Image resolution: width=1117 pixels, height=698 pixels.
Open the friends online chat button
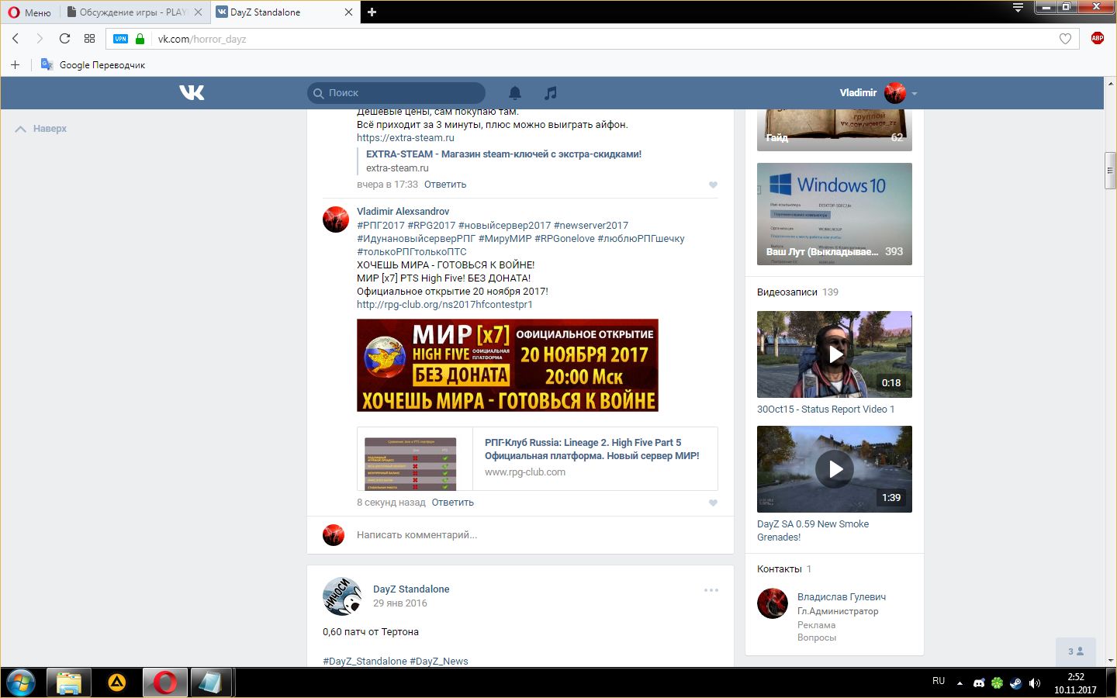coord(1076,651)
